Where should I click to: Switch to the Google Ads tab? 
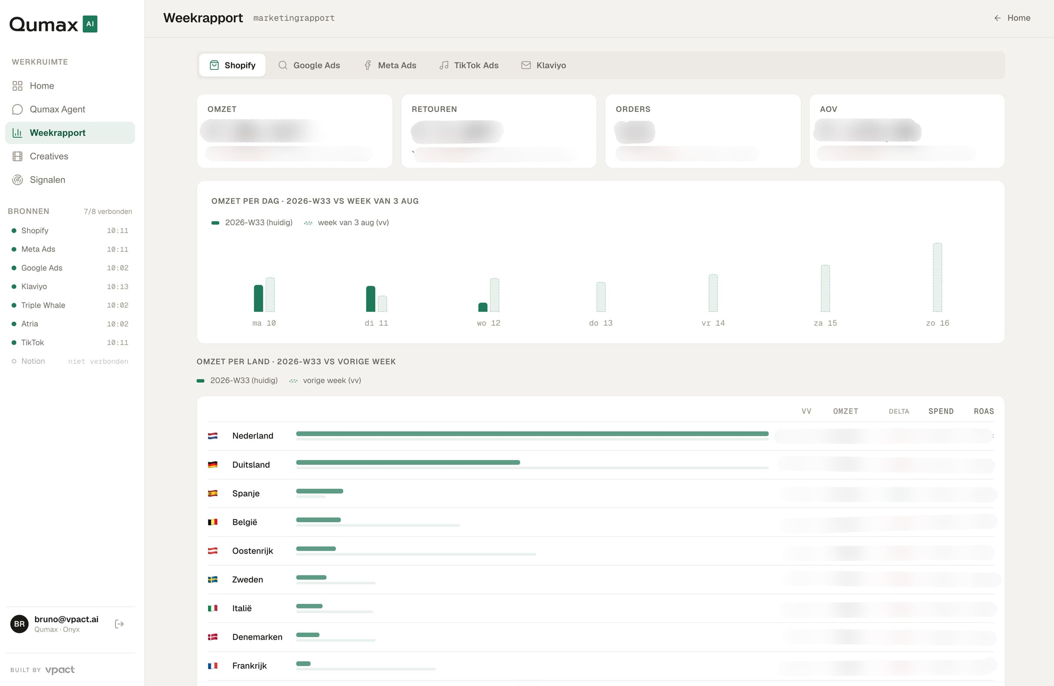309,65
